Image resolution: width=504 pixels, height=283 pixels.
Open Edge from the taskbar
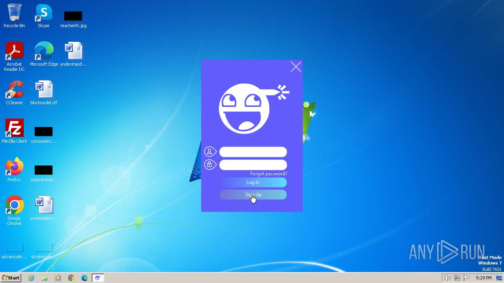pos(85,278)
